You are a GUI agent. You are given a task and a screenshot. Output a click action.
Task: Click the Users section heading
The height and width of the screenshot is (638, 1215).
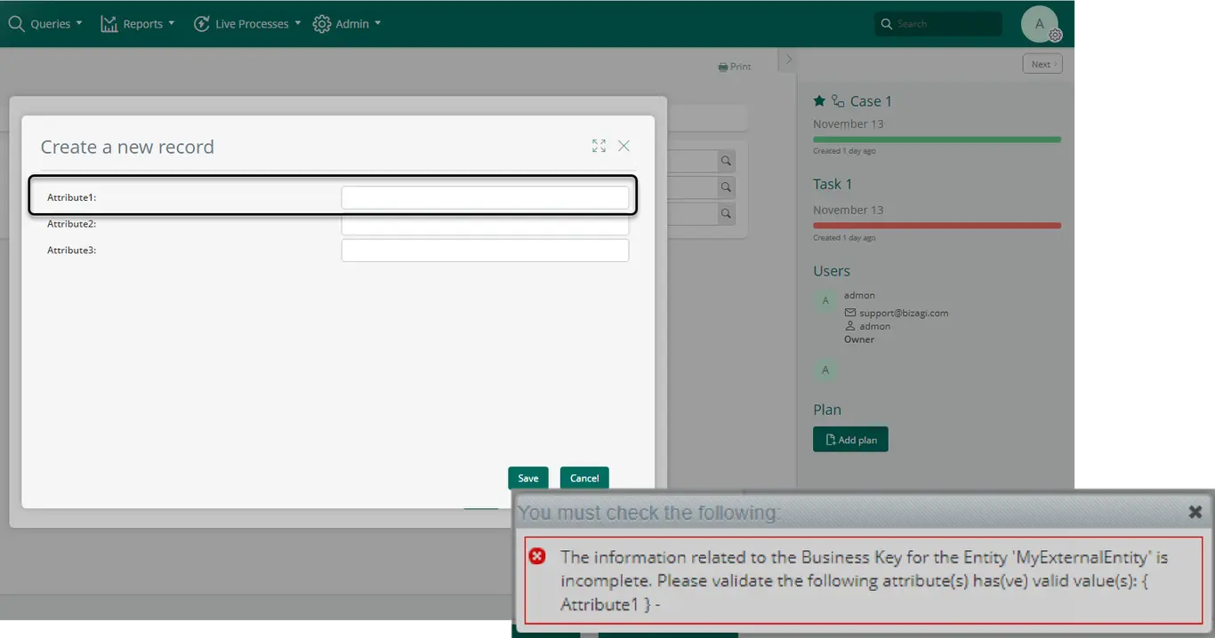point(832,271)
